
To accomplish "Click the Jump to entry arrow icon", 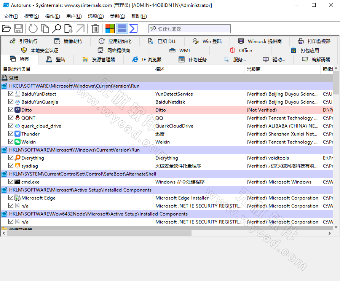I will tap(80, 29).
